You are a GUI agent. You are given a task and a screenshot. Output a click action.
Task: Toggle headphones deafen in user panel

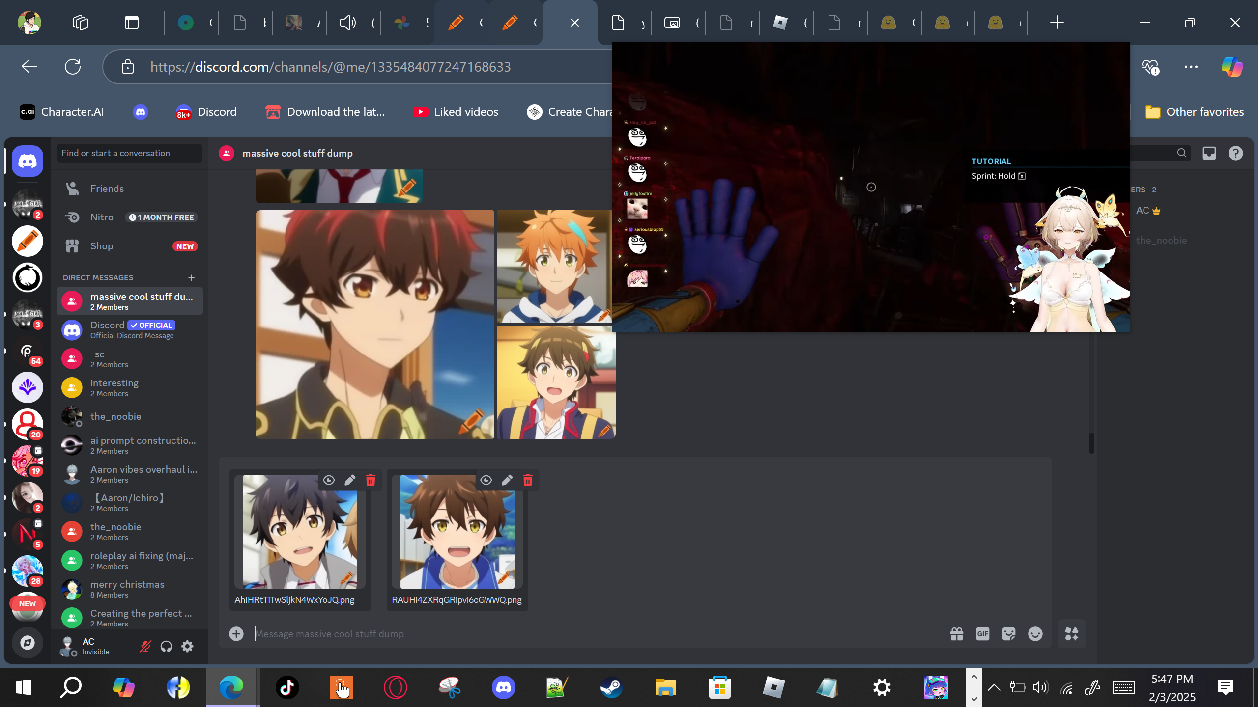pos(166,646)
